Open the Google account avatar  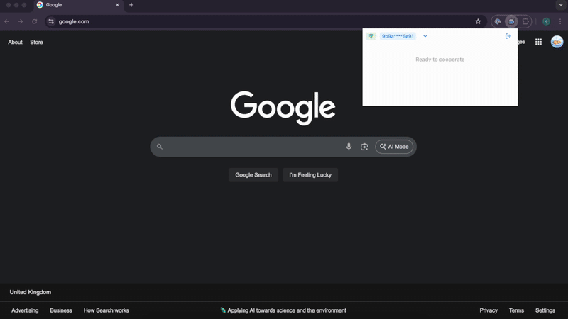pos(557,42)
